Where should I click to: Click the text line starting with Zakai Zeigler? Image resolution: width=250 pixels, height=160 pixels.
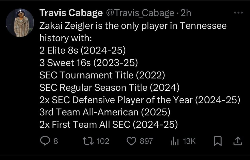[133, 26]
